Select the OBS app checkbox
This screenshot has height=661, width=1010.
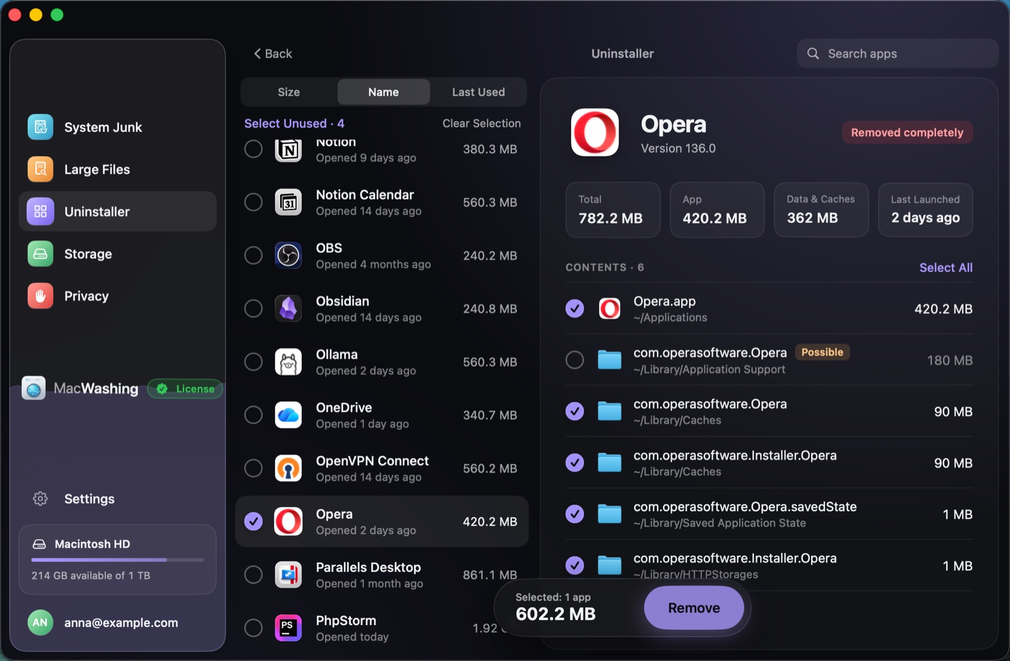254,255
